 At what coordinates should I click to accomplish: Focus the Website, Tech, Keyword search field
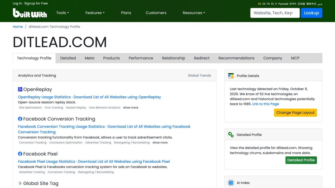275,13
